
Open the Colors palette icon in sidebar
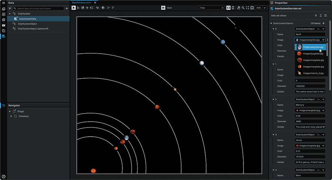click(x=4, y=20)
